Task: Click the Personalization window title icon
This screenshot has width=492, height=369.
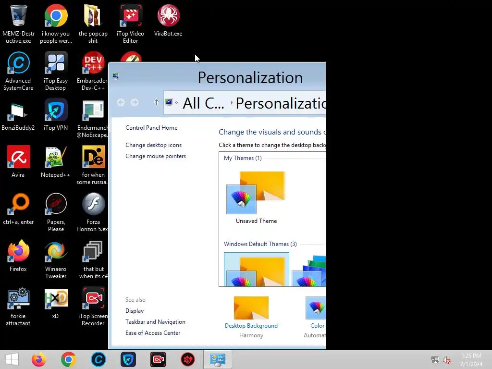Action: point(116,76)
